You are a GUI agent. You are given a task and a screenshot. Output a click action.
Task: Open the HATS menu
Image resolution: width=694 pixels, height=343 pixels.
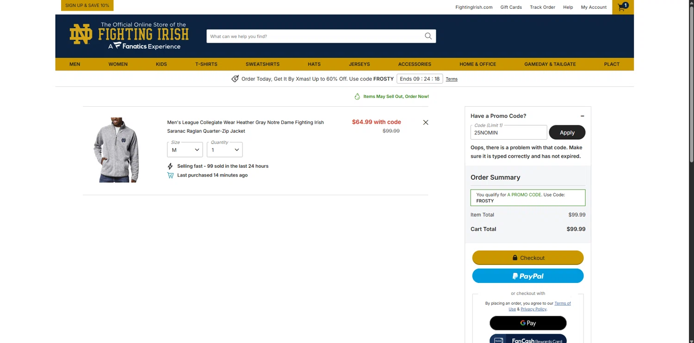314,64
